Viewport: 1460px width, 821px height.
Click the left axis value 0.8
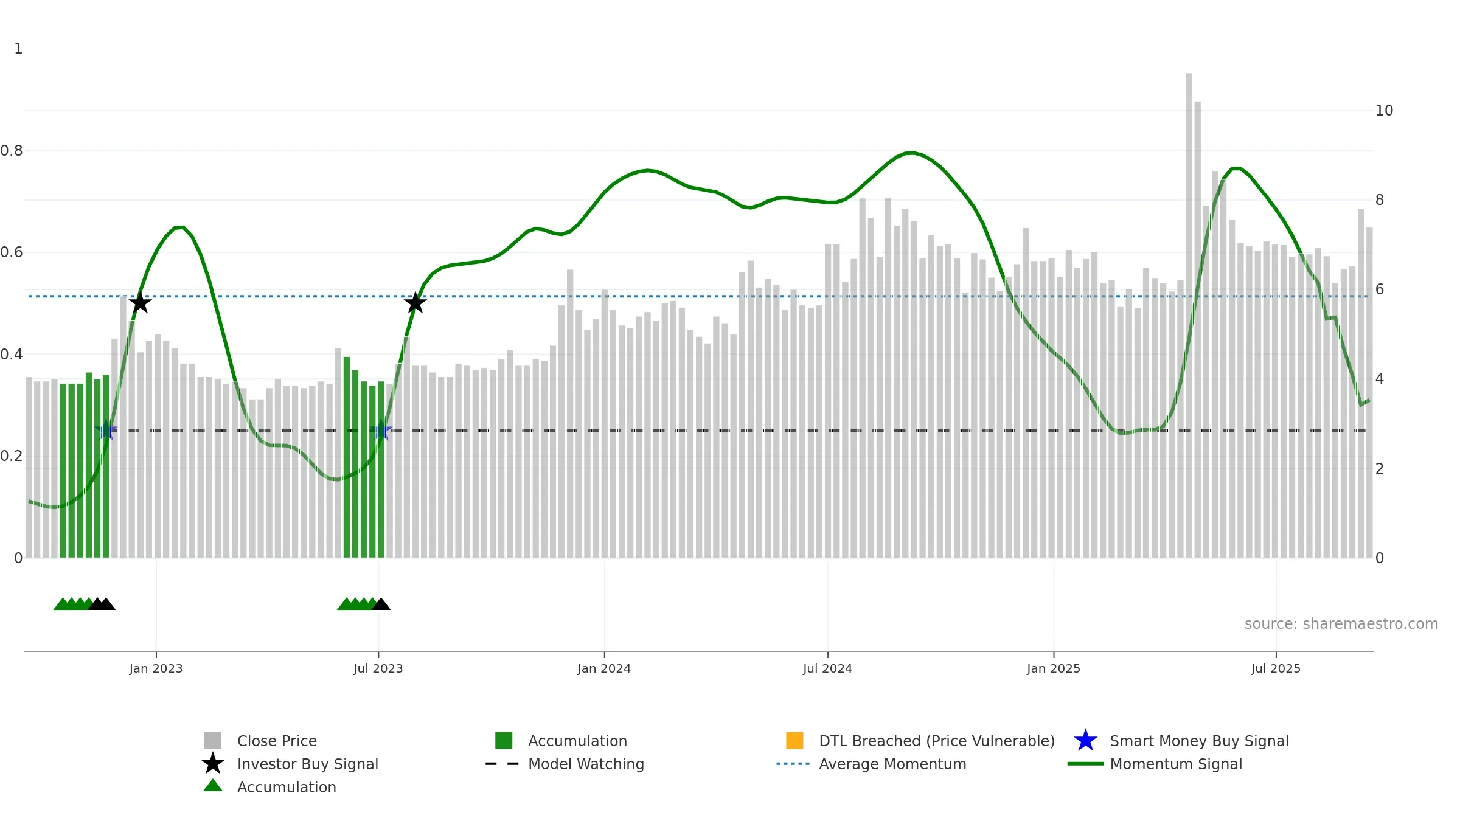click(x=12, y=151)
